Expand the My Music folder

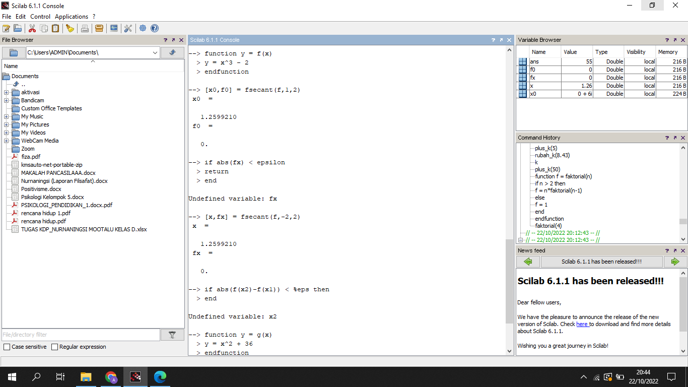(x=6, y=116)
